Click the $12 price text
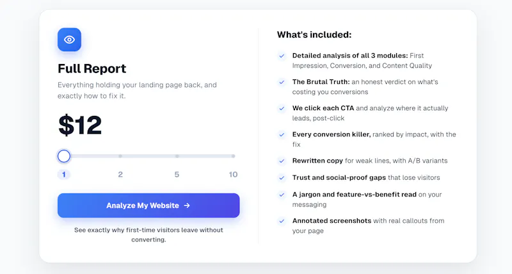512x274 pixels. [x=80, y=125]
